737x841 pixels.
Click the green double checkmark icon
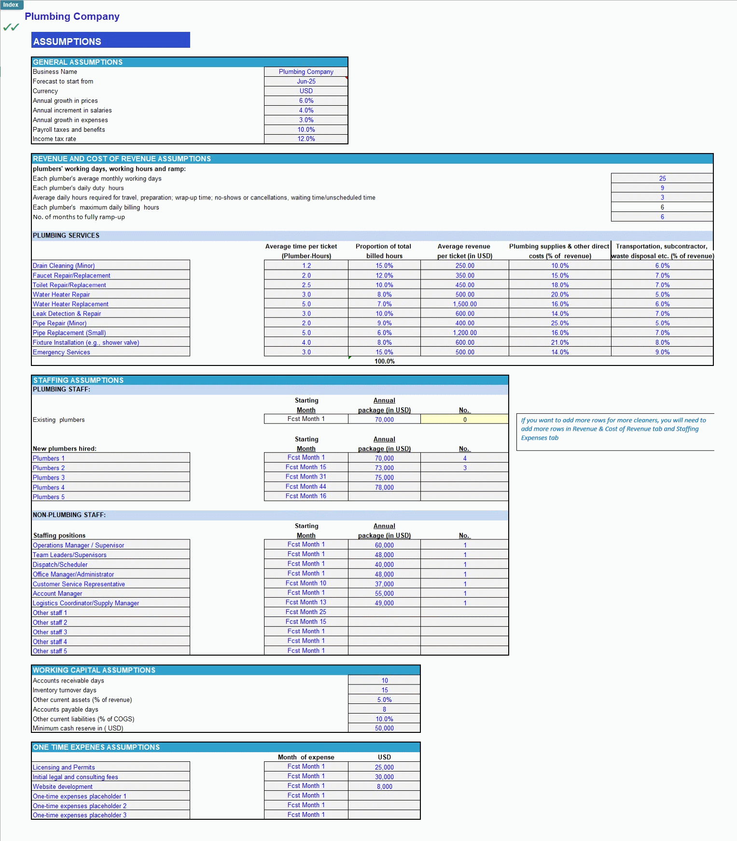pos(11,27)
